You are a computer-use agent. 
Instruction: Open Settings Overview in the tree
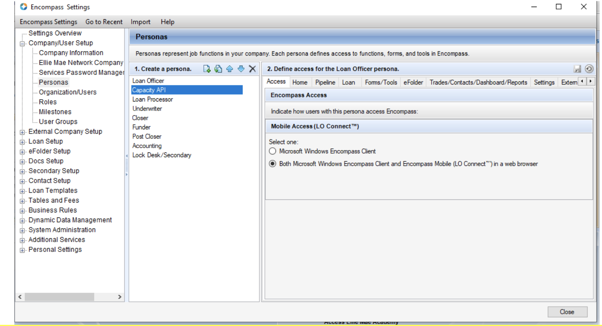(x=55, y=33)
